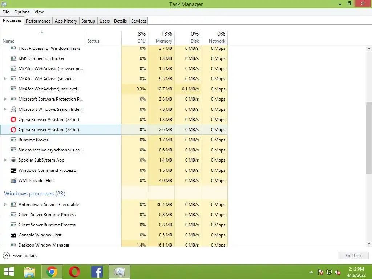Switch to the Services tab
This screenshot has width=372, height=279.
[x=138, y=21]
